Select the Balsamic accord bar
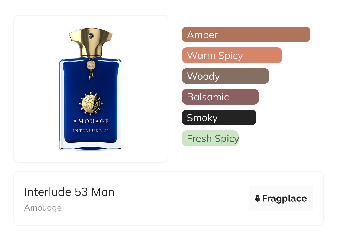The width and height of the screenshot is (337, 239). coord(220,97)
